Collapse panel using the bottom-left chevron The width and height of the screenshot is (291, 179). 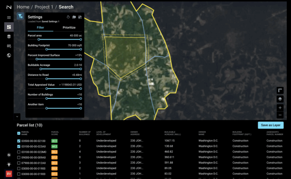[x=17, y=116]
